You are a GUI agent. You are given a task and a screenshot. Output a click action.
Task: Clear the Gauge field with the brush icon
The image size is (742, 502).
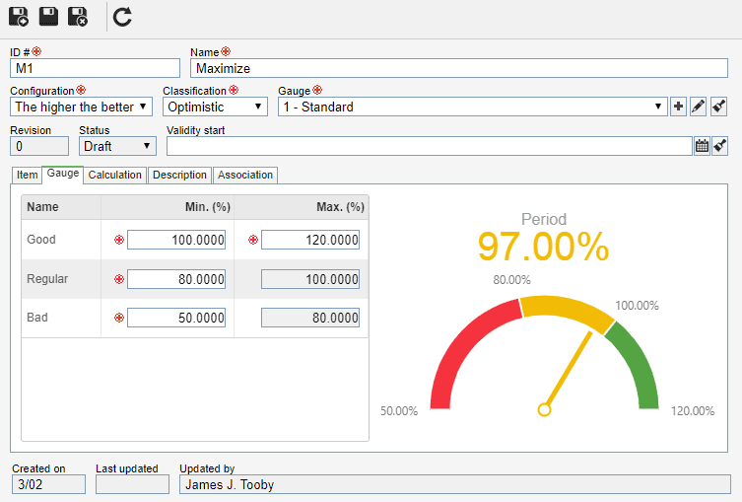point(720,107)
